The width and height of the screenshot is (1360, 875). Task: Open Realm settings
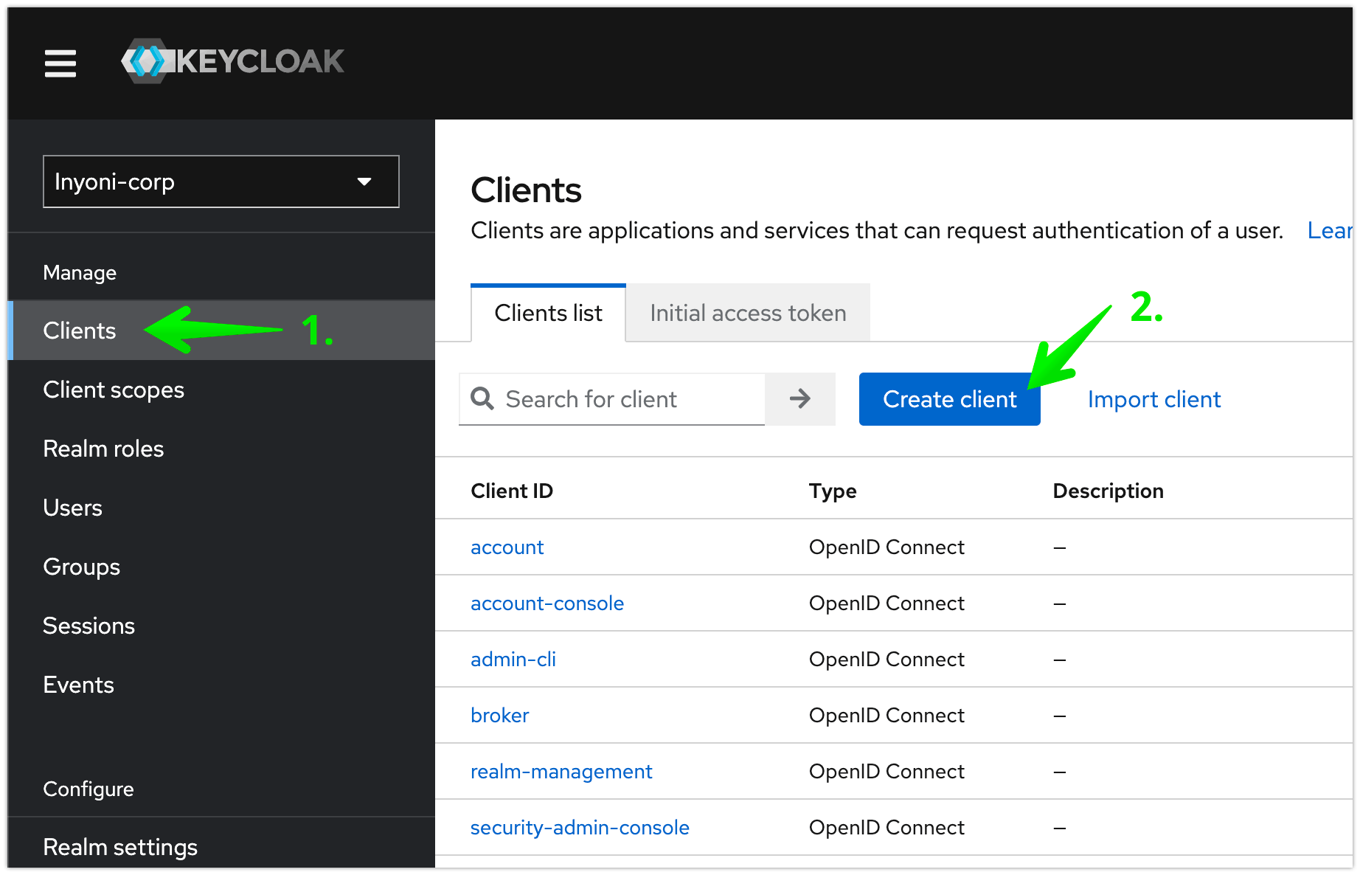120,847
